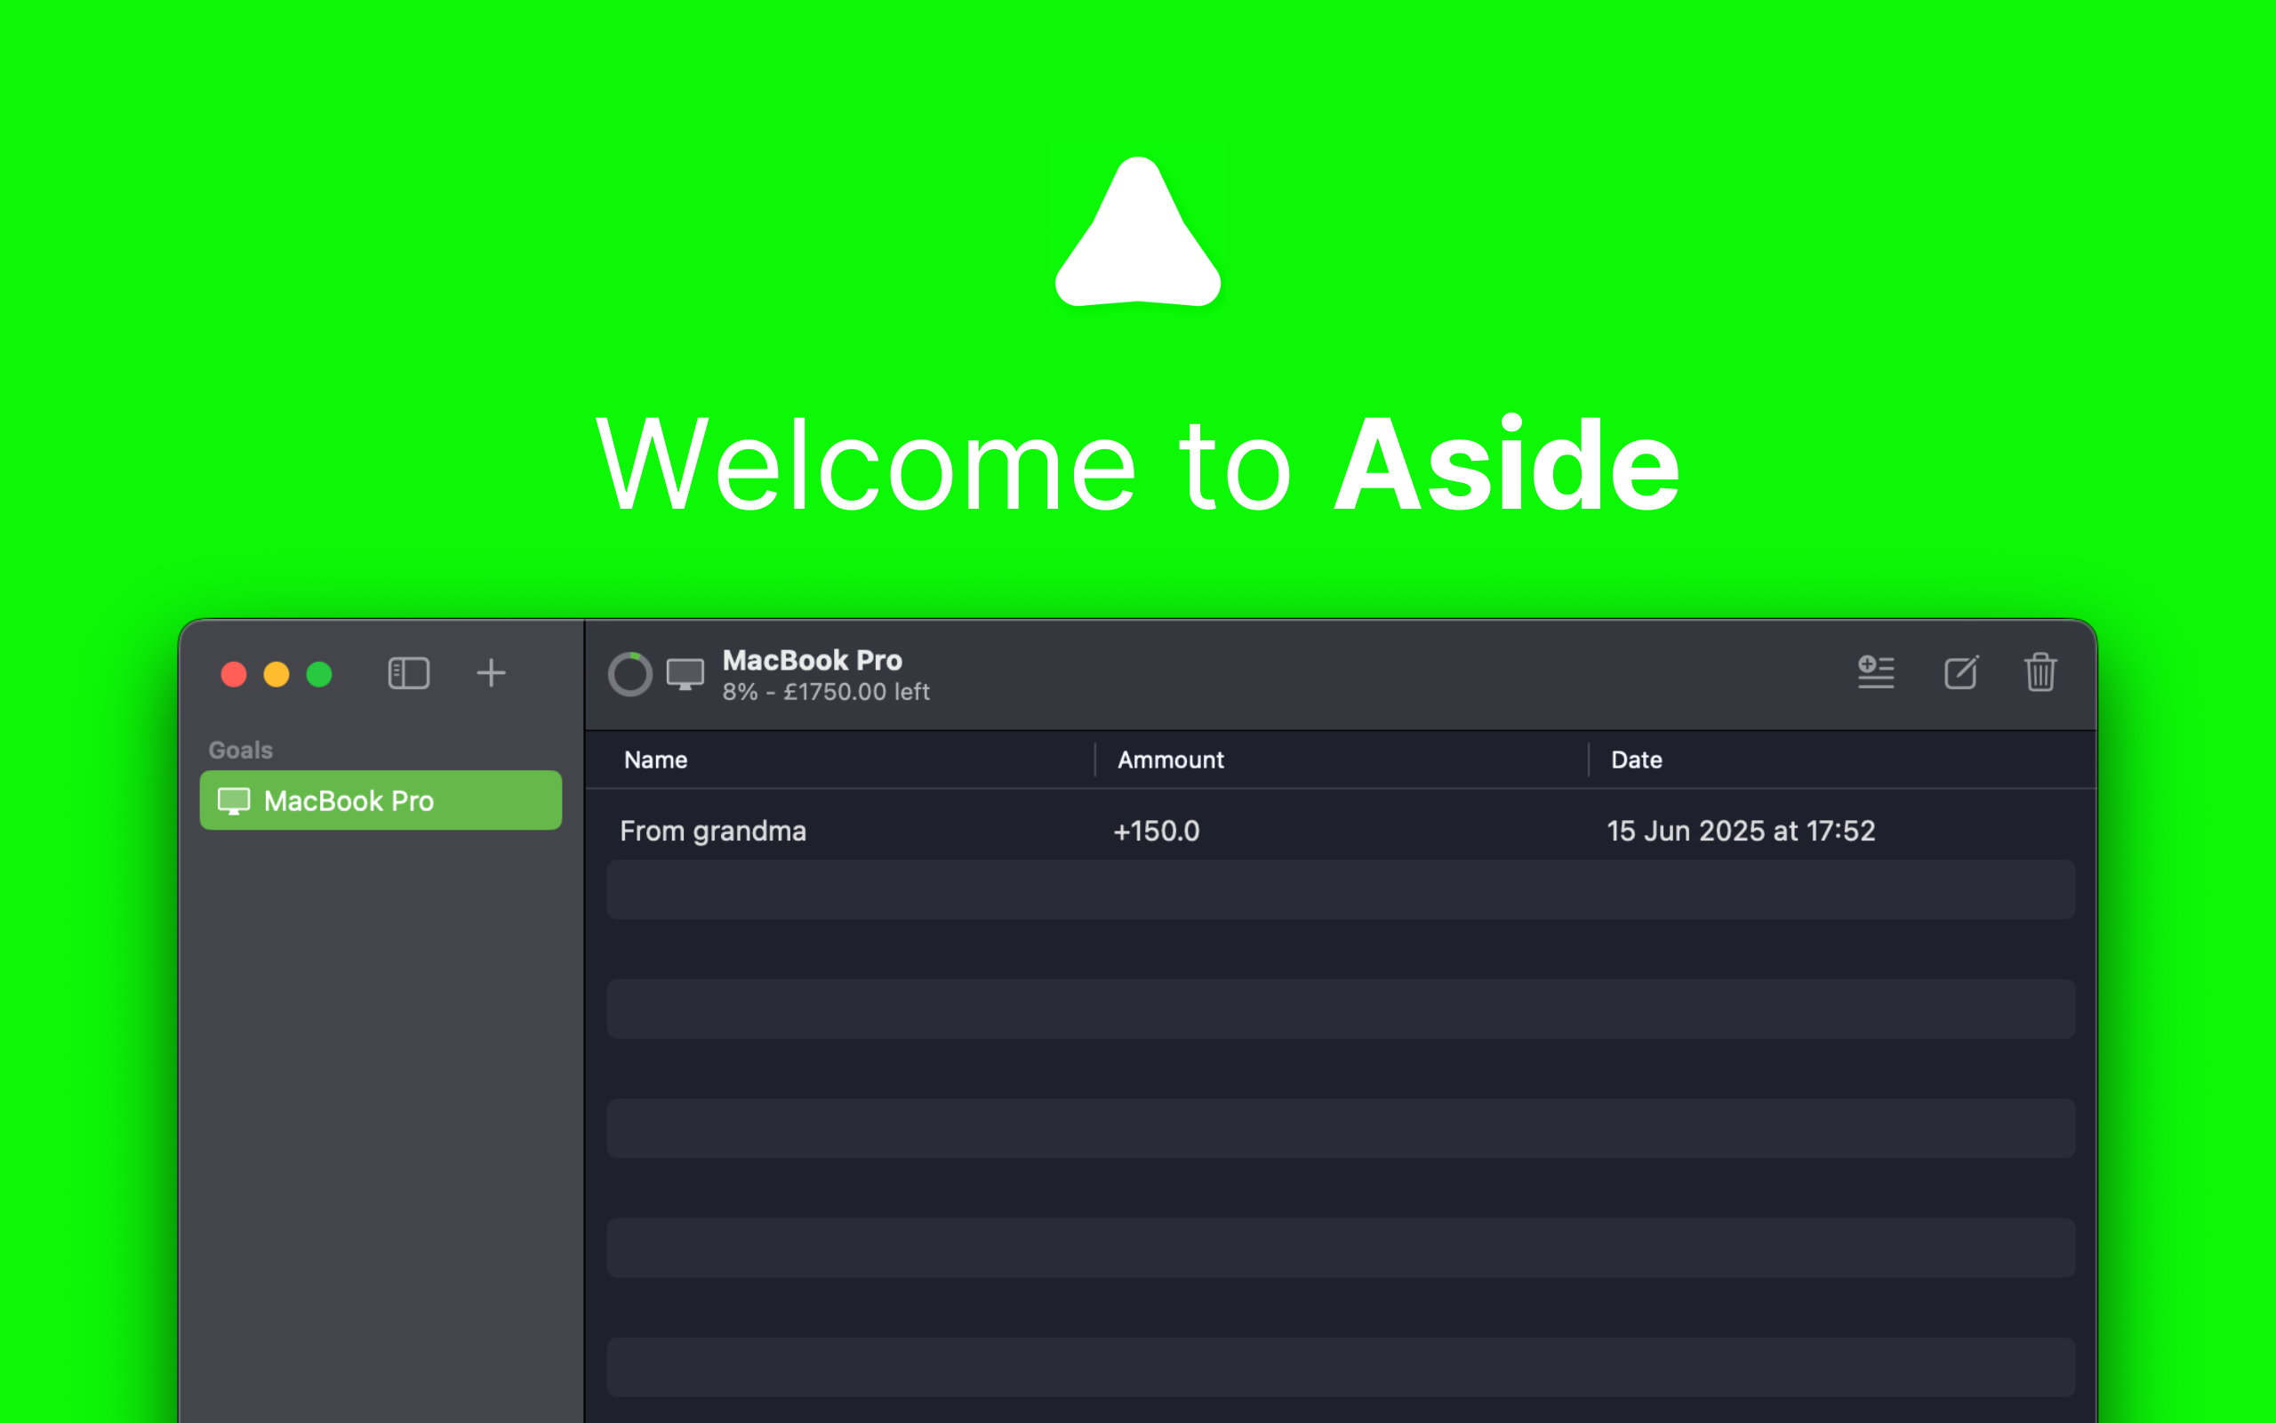The width and height of the screenshot is (2276, 1423).
Task: Select the From grandma transaction row
Action: point(713,831)
